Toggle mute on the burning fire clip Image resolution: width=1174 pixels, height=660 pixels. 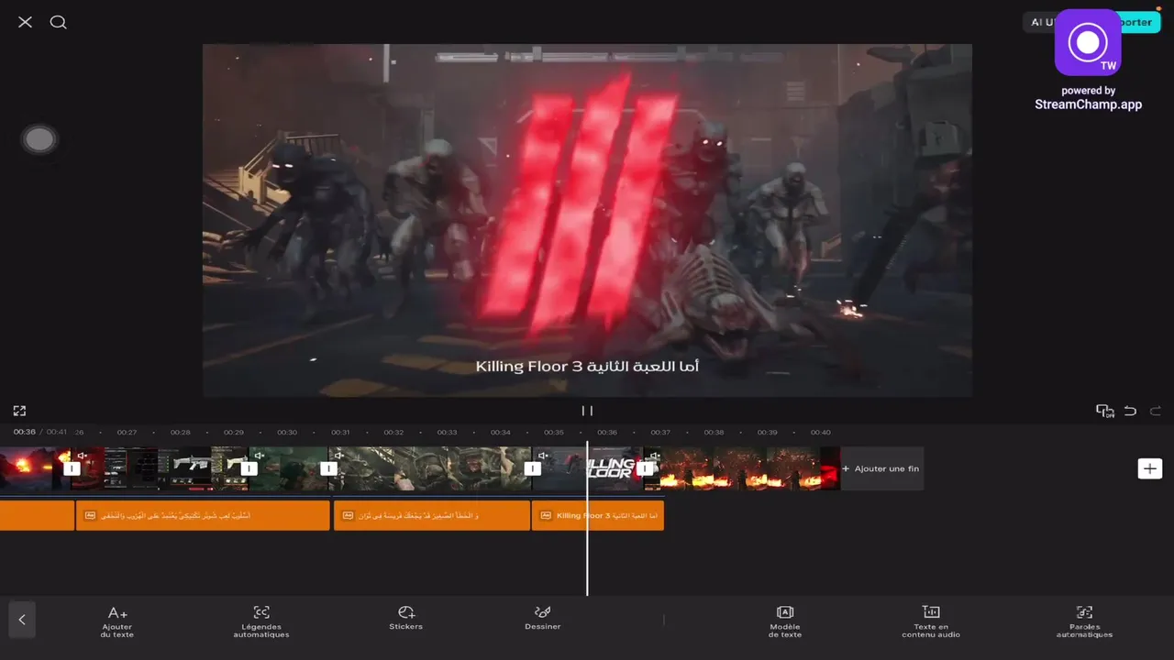[654, 456]
